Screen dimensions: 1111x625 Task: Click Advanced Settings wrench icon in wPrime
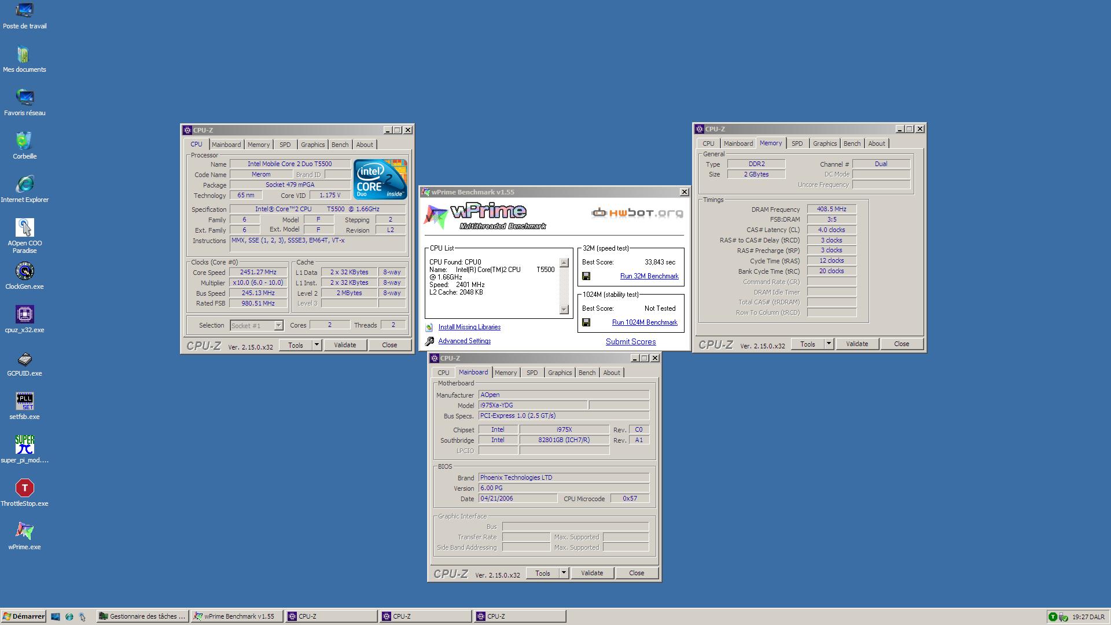coord(429,341)
